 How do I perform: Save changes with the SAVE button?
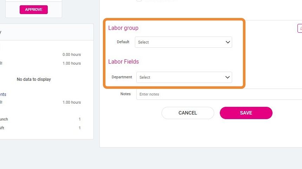(246, 113)
